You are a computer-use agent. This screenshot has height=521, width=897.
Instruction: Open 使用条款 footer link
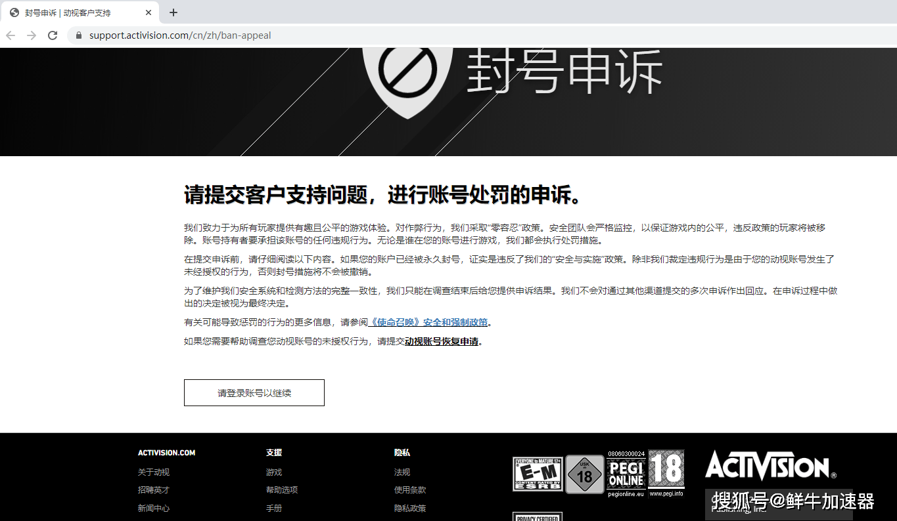(410, 490)
